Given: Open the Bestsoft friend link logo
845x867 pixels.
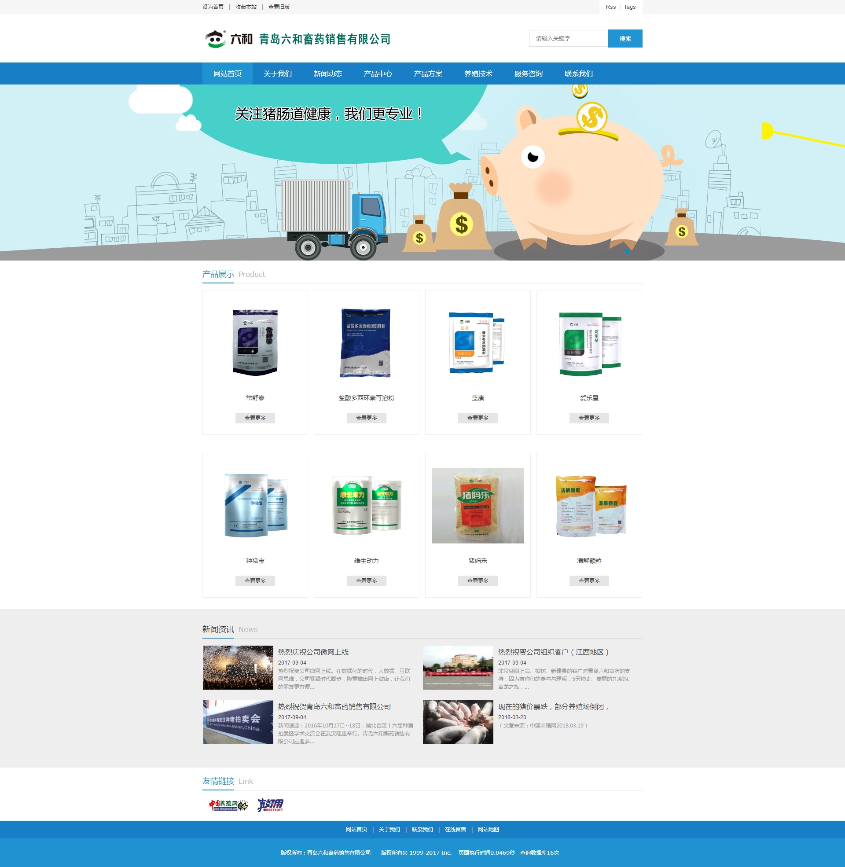Looking at the screenshot, I should click(x=270, y=805).
